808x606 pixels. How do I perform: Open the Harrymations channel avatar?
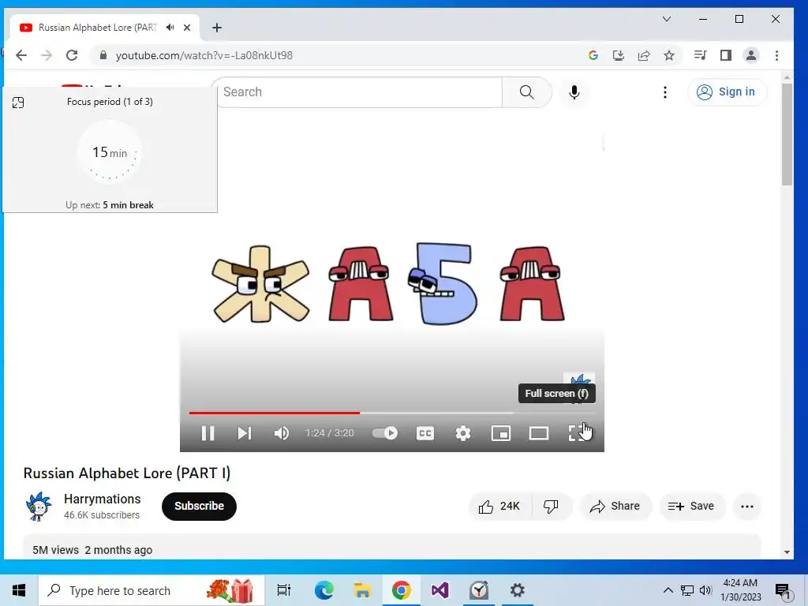point(39,506)
